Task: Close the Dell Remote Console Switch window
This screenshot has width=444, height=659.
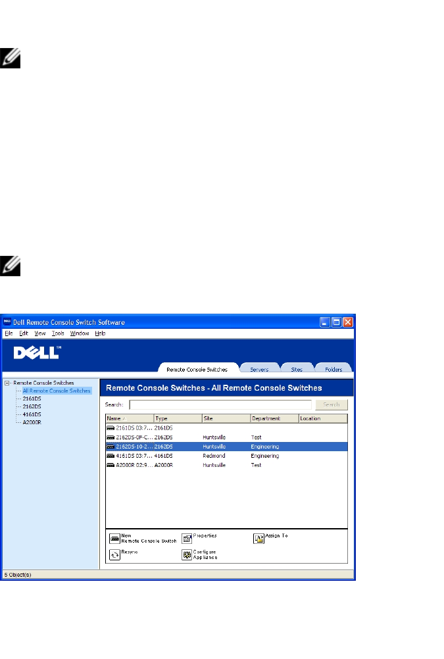Action: [348, 322]
